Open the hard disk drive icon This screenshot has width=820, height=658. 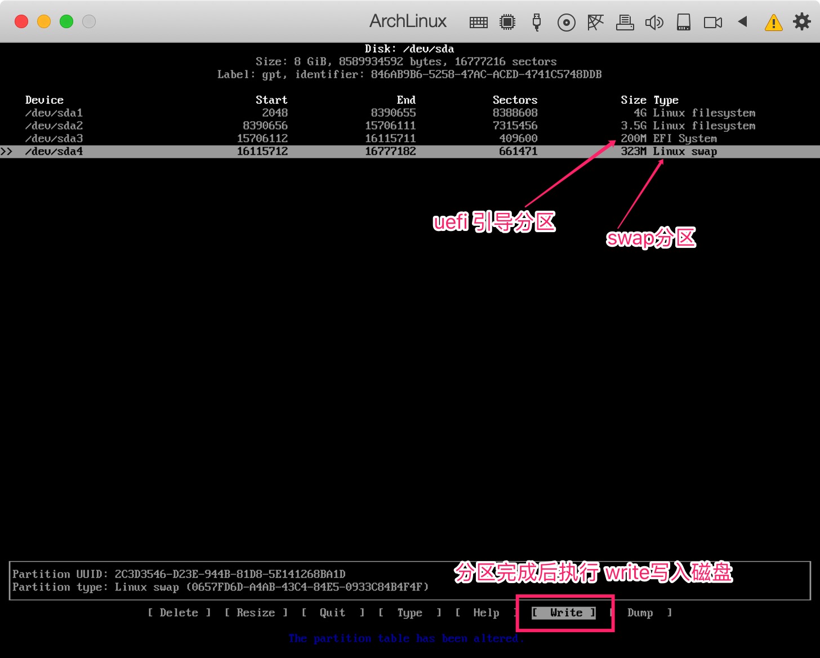coord(683,22)
